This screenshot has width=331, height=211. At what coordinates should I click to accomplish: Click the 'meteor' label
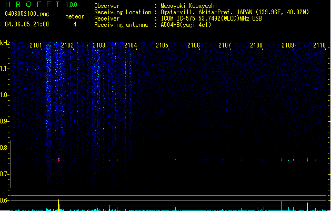pos(75,16)
